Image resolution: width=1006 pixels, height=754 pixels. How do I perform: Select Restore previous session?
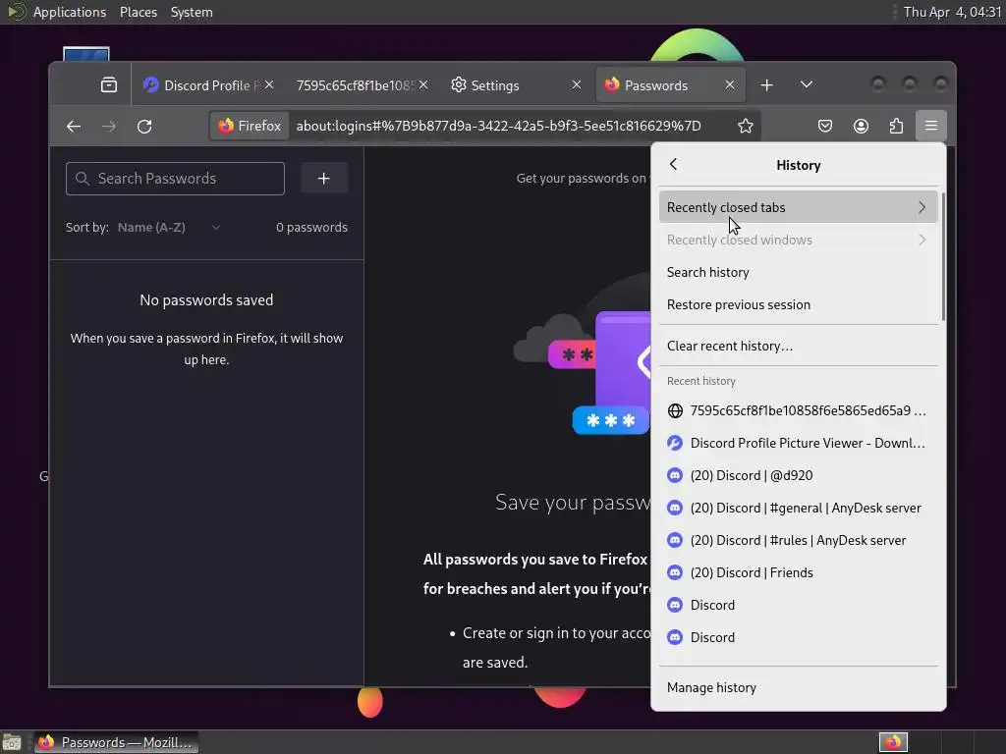click(x=798, y=305)
